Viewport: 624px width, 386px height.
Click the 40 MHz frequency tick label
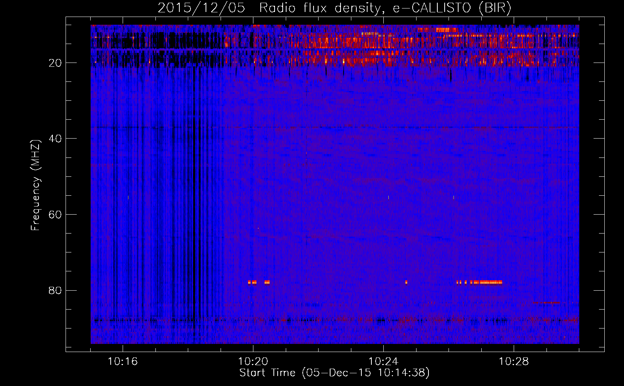(x=56, y=139)
